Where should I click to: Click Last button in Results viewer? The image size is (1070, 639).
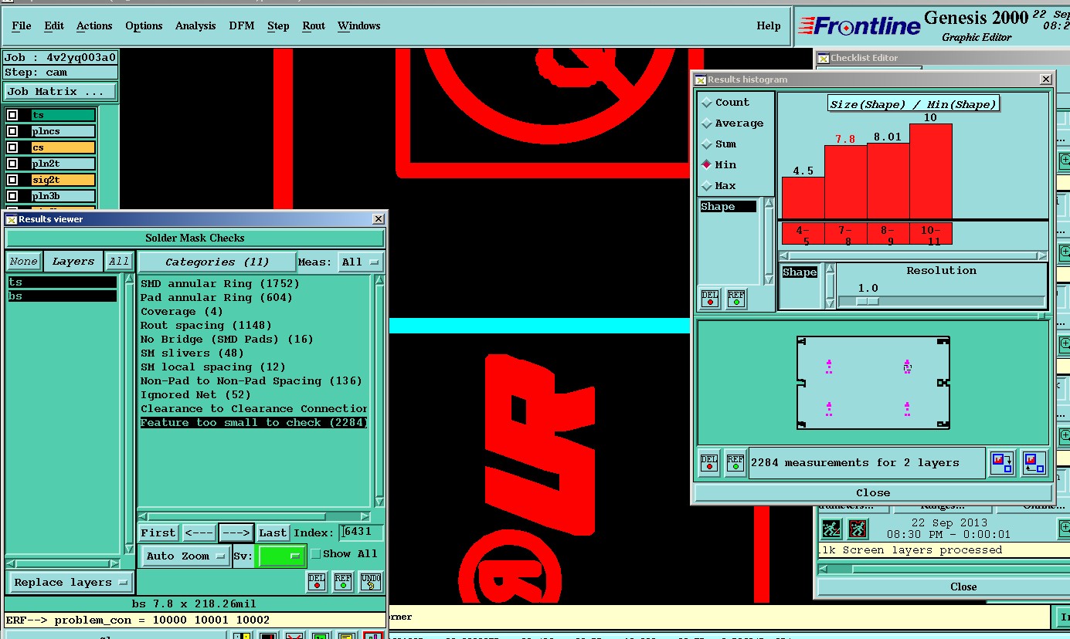click(273, 532)
